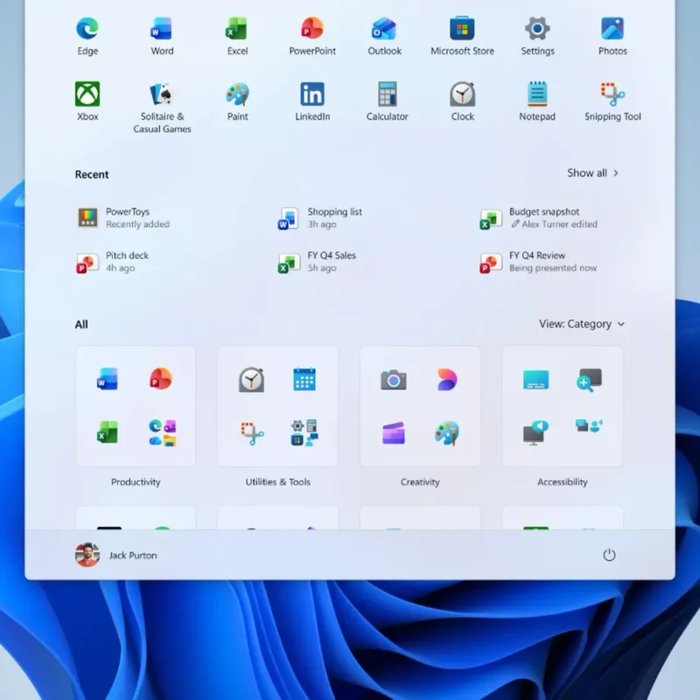Click Show all recent items

pos(592,173)
